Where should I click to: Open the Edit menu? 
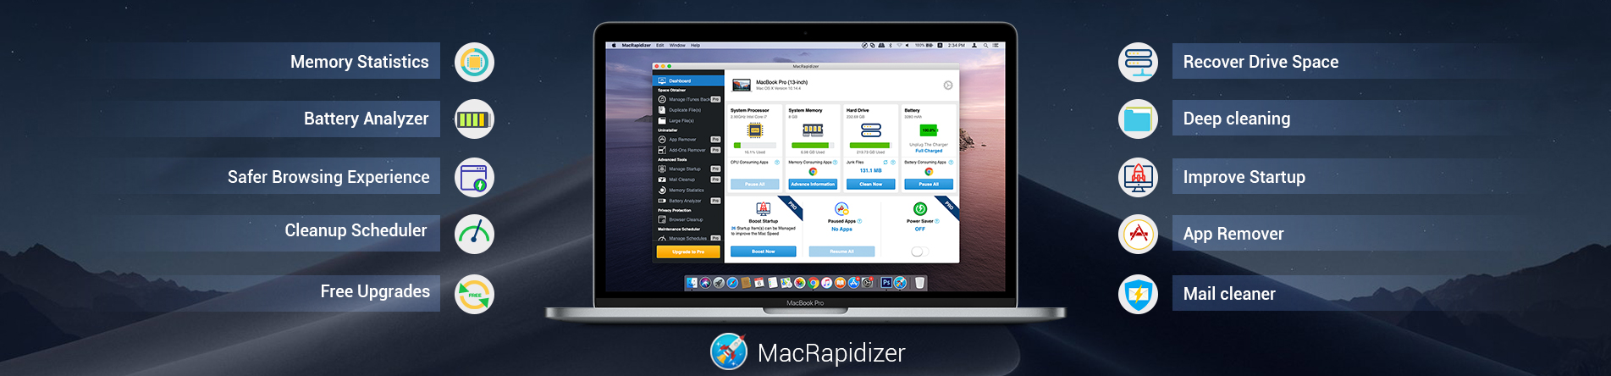(659, 45)
